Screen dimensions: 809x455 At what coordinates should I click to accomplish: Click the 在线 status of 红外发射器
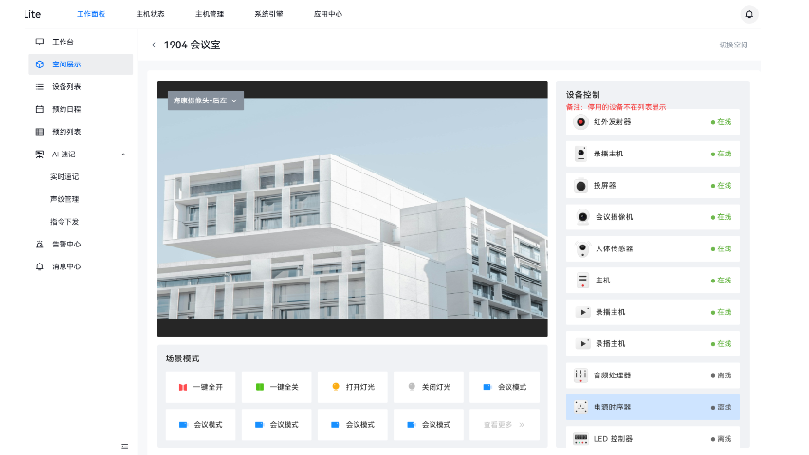[x=722, y=122]
